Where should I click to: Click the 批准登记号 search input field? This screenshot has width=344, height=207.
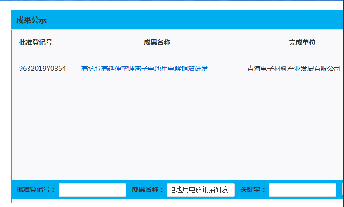pos(92,190)
